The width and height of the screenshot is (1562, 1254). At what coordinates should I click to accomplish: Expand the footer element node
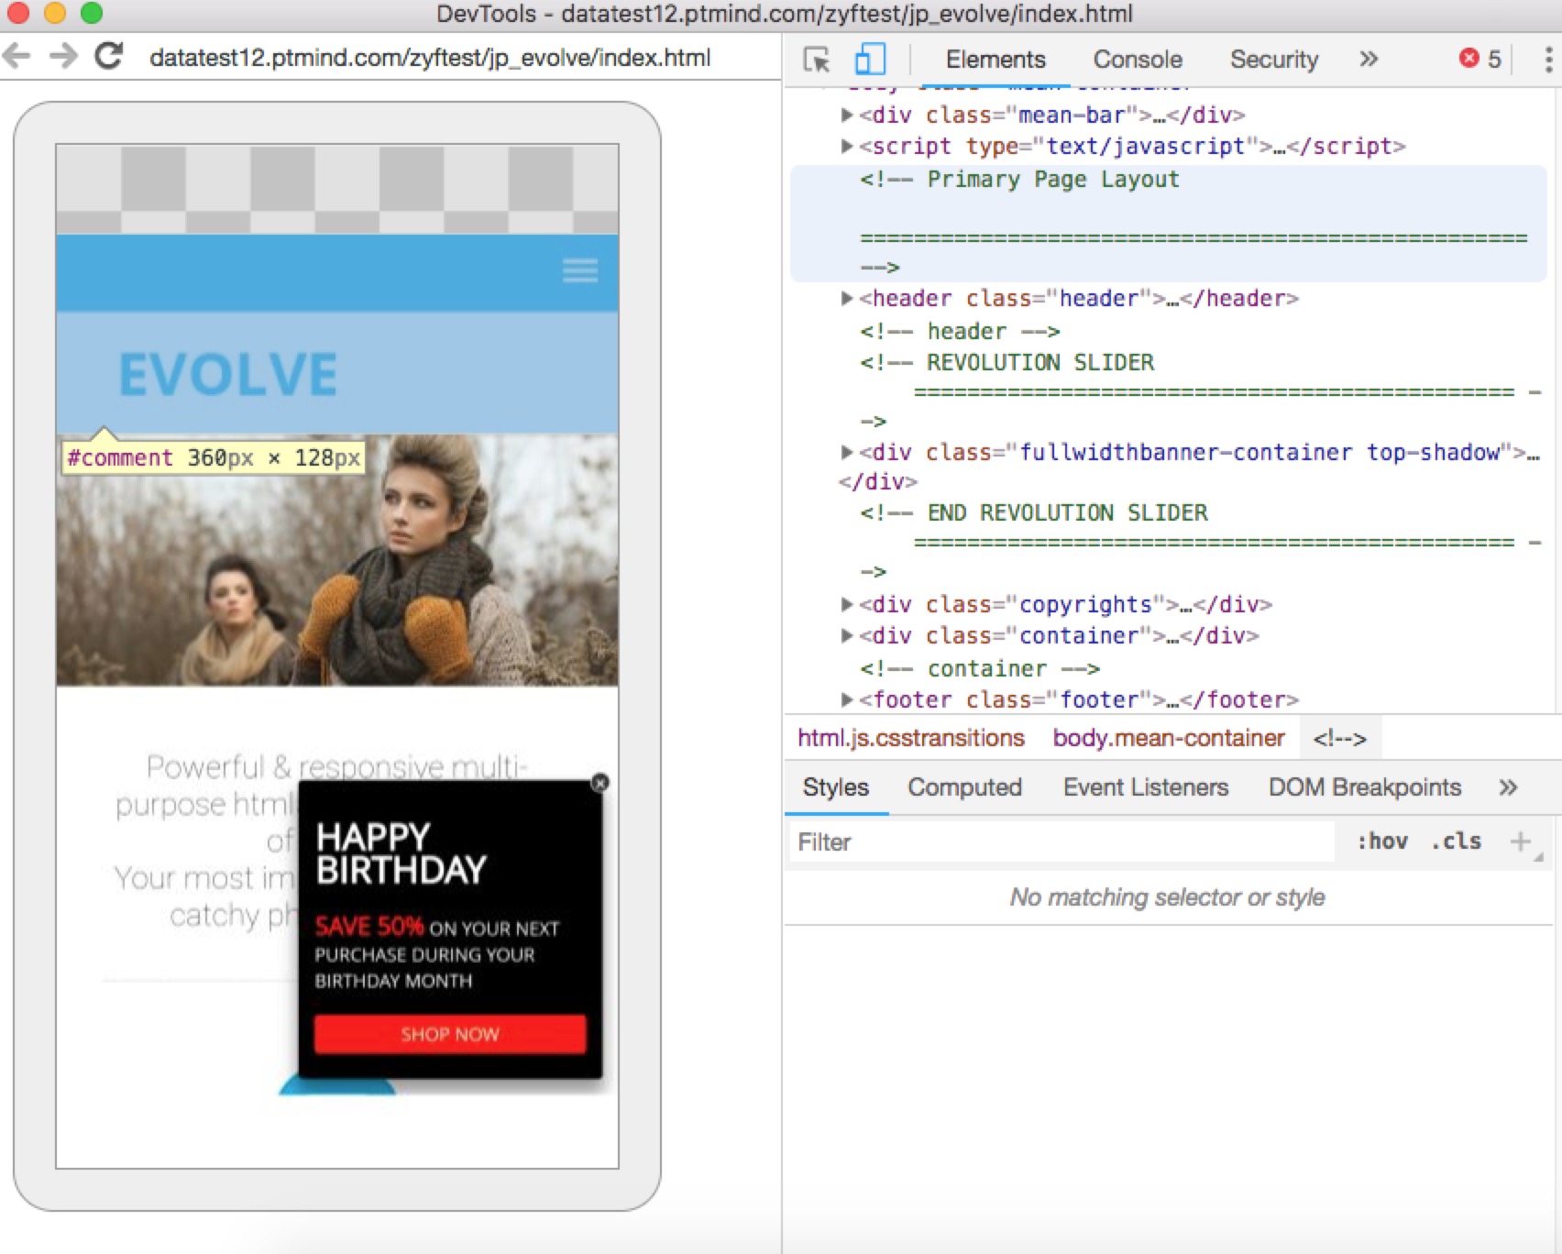847,699
